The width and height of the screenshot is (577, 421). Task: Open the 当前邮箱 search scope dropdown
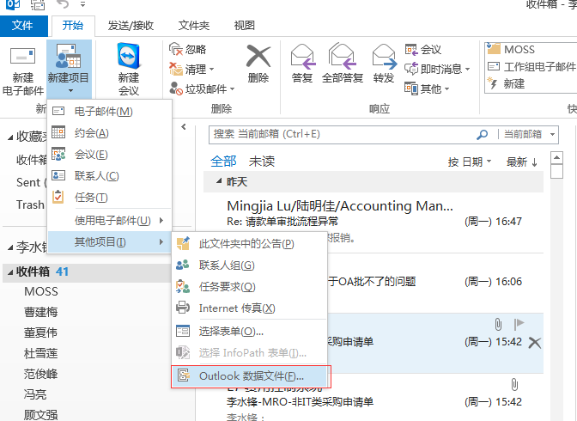click(x=524, y=134)
